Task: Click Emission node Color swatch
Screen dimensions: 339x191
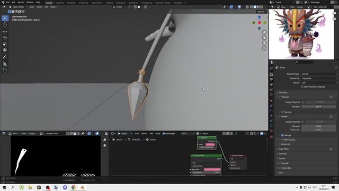Action: tap(210, 144)
